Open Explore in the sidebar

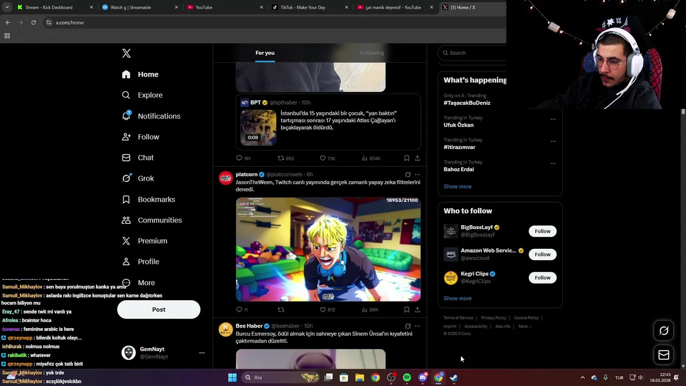pyautogui.click(x=143, y=95)
